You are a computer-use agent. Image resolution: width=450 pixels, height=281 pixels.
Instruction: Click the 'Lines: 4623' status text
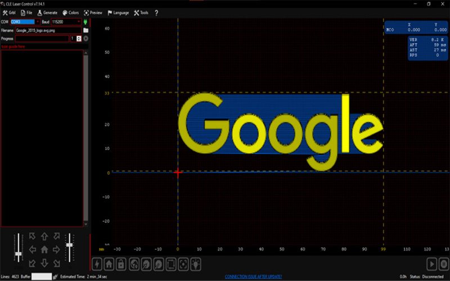click(10, 277)
